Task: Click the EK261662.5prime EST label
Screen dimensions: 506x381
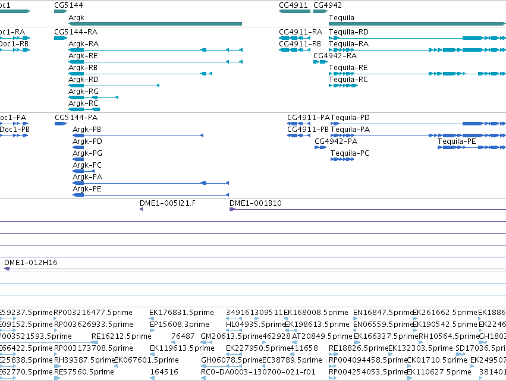Action: pyautogui.click(x=445, y=313)
